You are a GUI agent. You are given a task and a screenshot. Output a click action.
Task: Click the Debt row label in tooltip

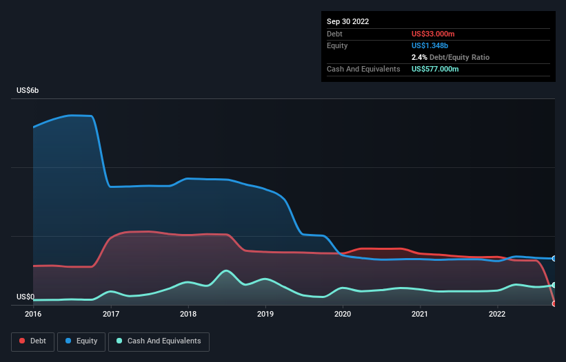coord(334,34)
